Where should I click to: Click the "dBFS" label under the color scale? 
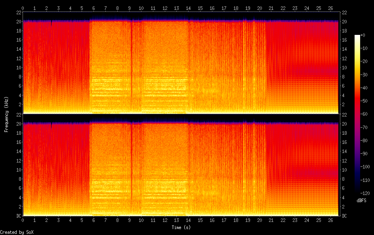coord(361,201)
